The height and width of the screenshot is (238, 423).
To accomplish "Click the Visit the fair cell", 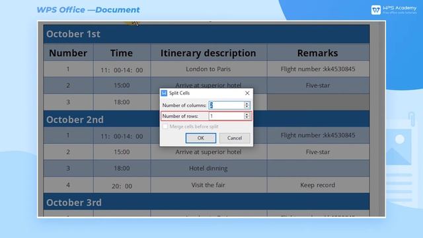I will pyautogui.click(x=209, y=185).
